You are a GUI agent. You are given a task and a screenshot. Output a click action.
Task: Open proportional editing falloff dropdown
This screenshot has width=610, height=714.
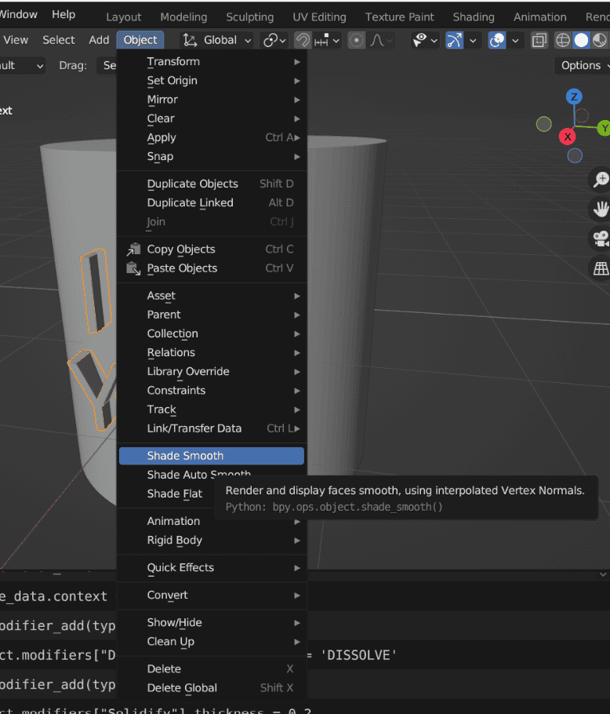pyautogui.click(x=381, y=41)
